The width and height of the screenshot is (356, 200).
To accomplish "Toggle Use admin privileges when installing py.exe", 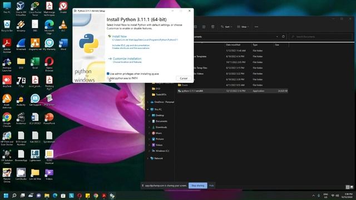I will pos(108,74).
